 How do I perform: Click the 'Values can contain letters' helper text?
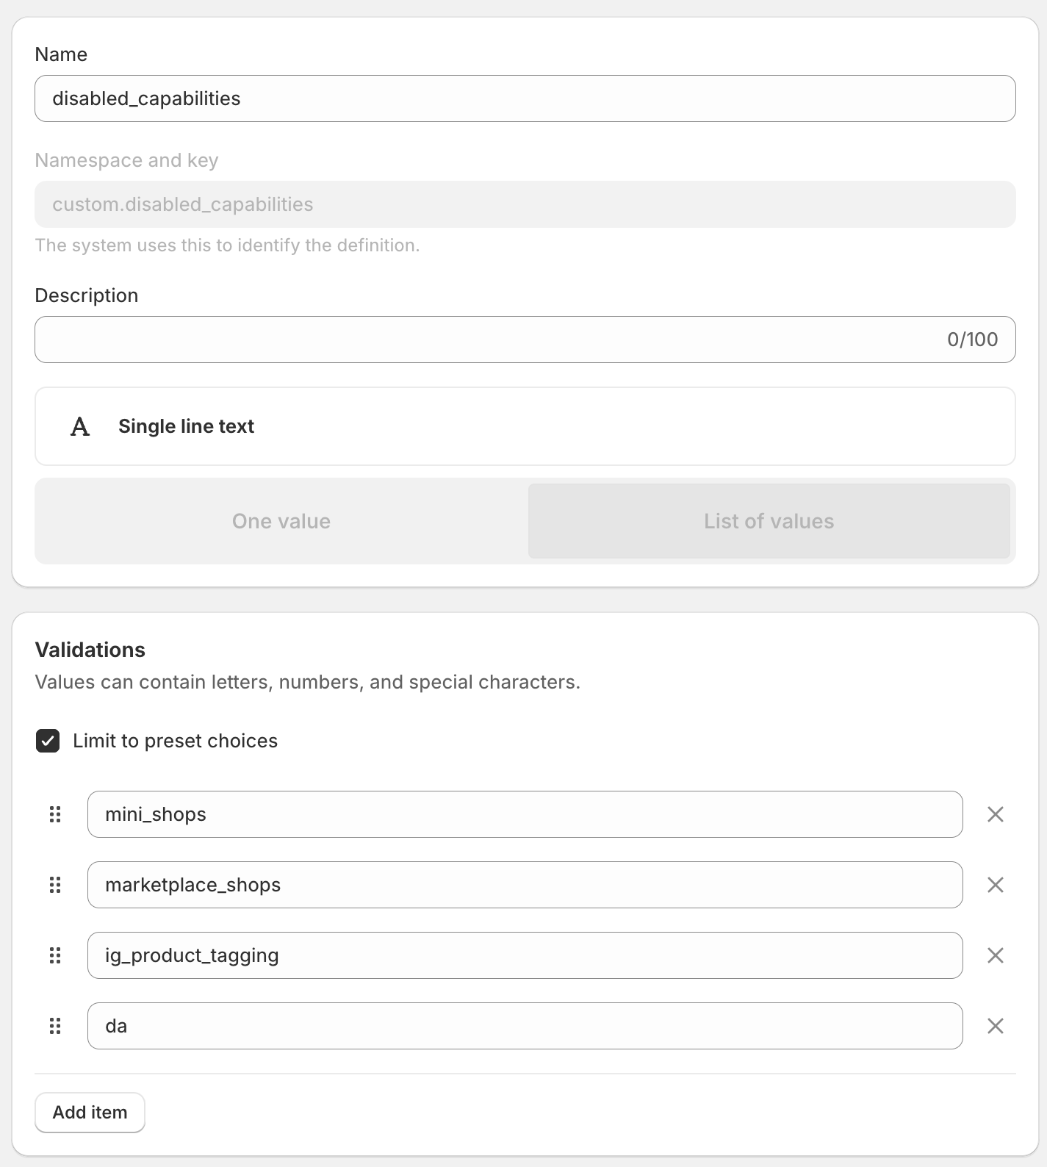tap(308, 682)
